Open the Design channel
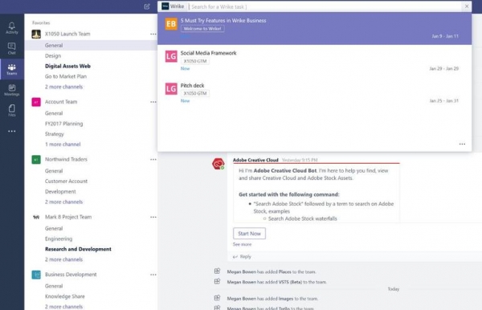This screenshot has width=482, height=310. click(x=53, y=56)
